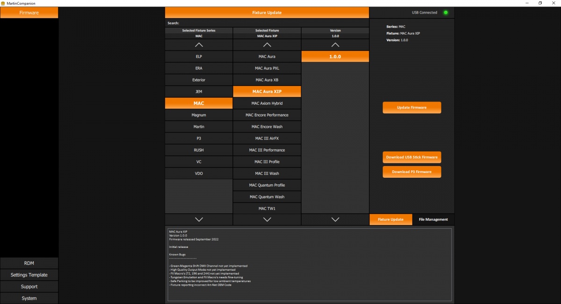Click 'Fixture reporting incorrect Art-Net OEM Code'
561x304 pixels.
click(200, 285)
